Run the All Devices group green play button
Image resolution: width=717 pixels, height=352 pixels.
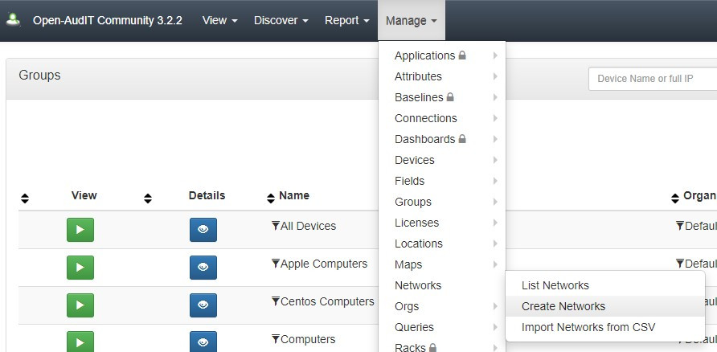(x=80, y=230)
